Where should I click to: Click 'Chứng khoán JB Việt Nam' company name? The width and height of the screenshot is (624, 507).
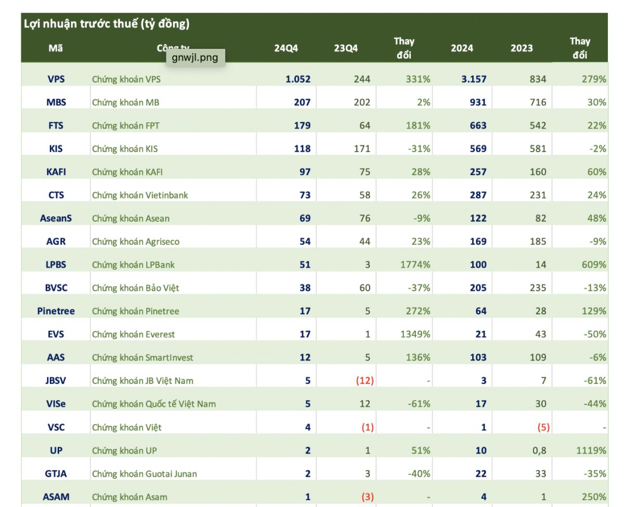[142, 380]
